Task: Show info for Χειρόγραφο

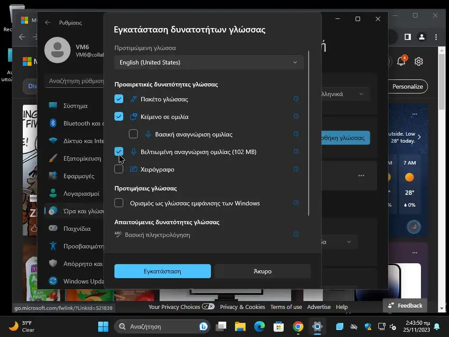Action: click(x=296, y=169)
